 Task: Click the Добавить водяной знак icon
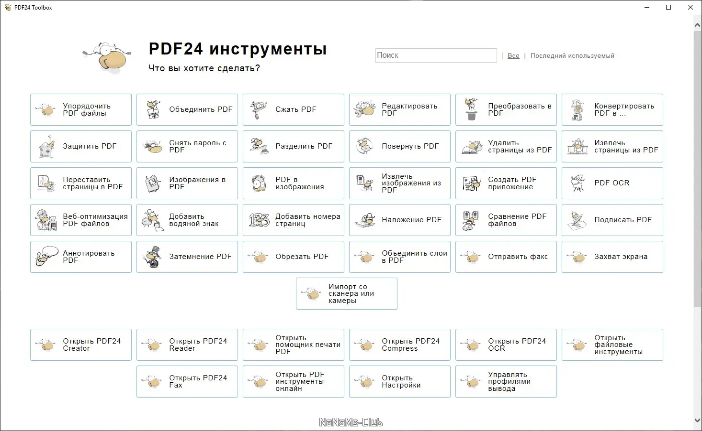pos(153,220)
